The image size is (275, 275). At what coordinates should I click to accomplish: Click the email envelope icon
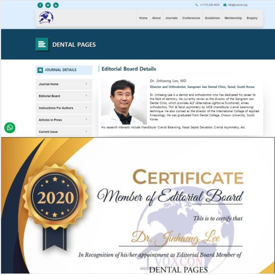click(x=225, y=5)
